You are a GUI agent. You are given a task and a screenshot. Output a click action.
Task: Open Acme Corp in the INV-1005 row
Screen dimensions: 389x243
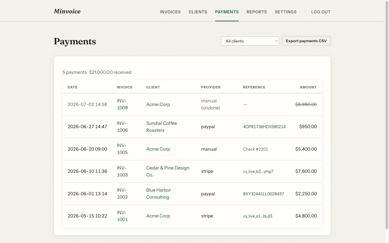point(158,149)
